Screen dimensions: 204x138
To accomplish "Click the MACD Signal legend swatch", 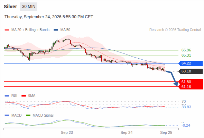I will click(x=28, y=116).
